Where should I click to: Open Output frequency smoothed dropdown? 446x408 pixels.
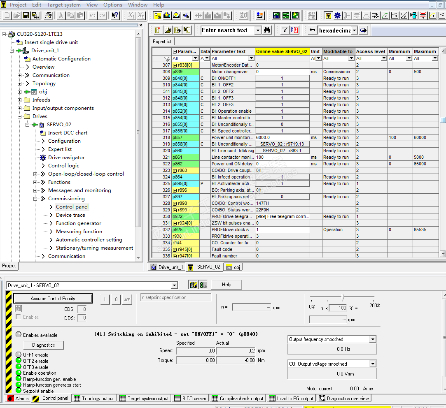point(373,339)
